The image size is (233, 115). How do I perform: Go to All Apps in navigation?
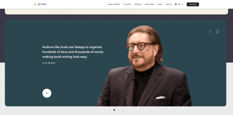click(x=127, y=5)
